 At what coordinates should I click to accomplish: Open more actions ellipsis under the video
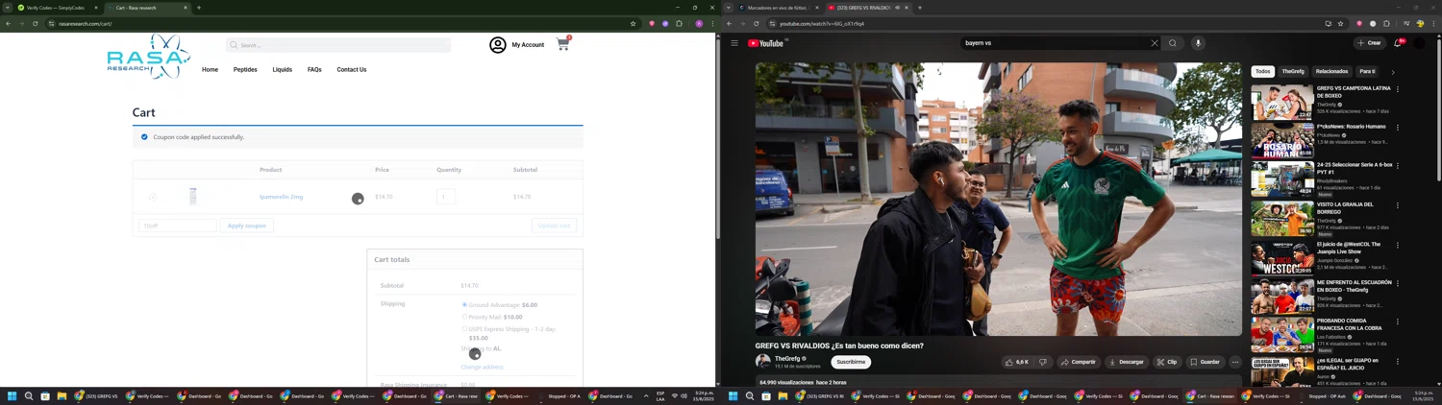pyautogui.click(x=1235, y=362)
